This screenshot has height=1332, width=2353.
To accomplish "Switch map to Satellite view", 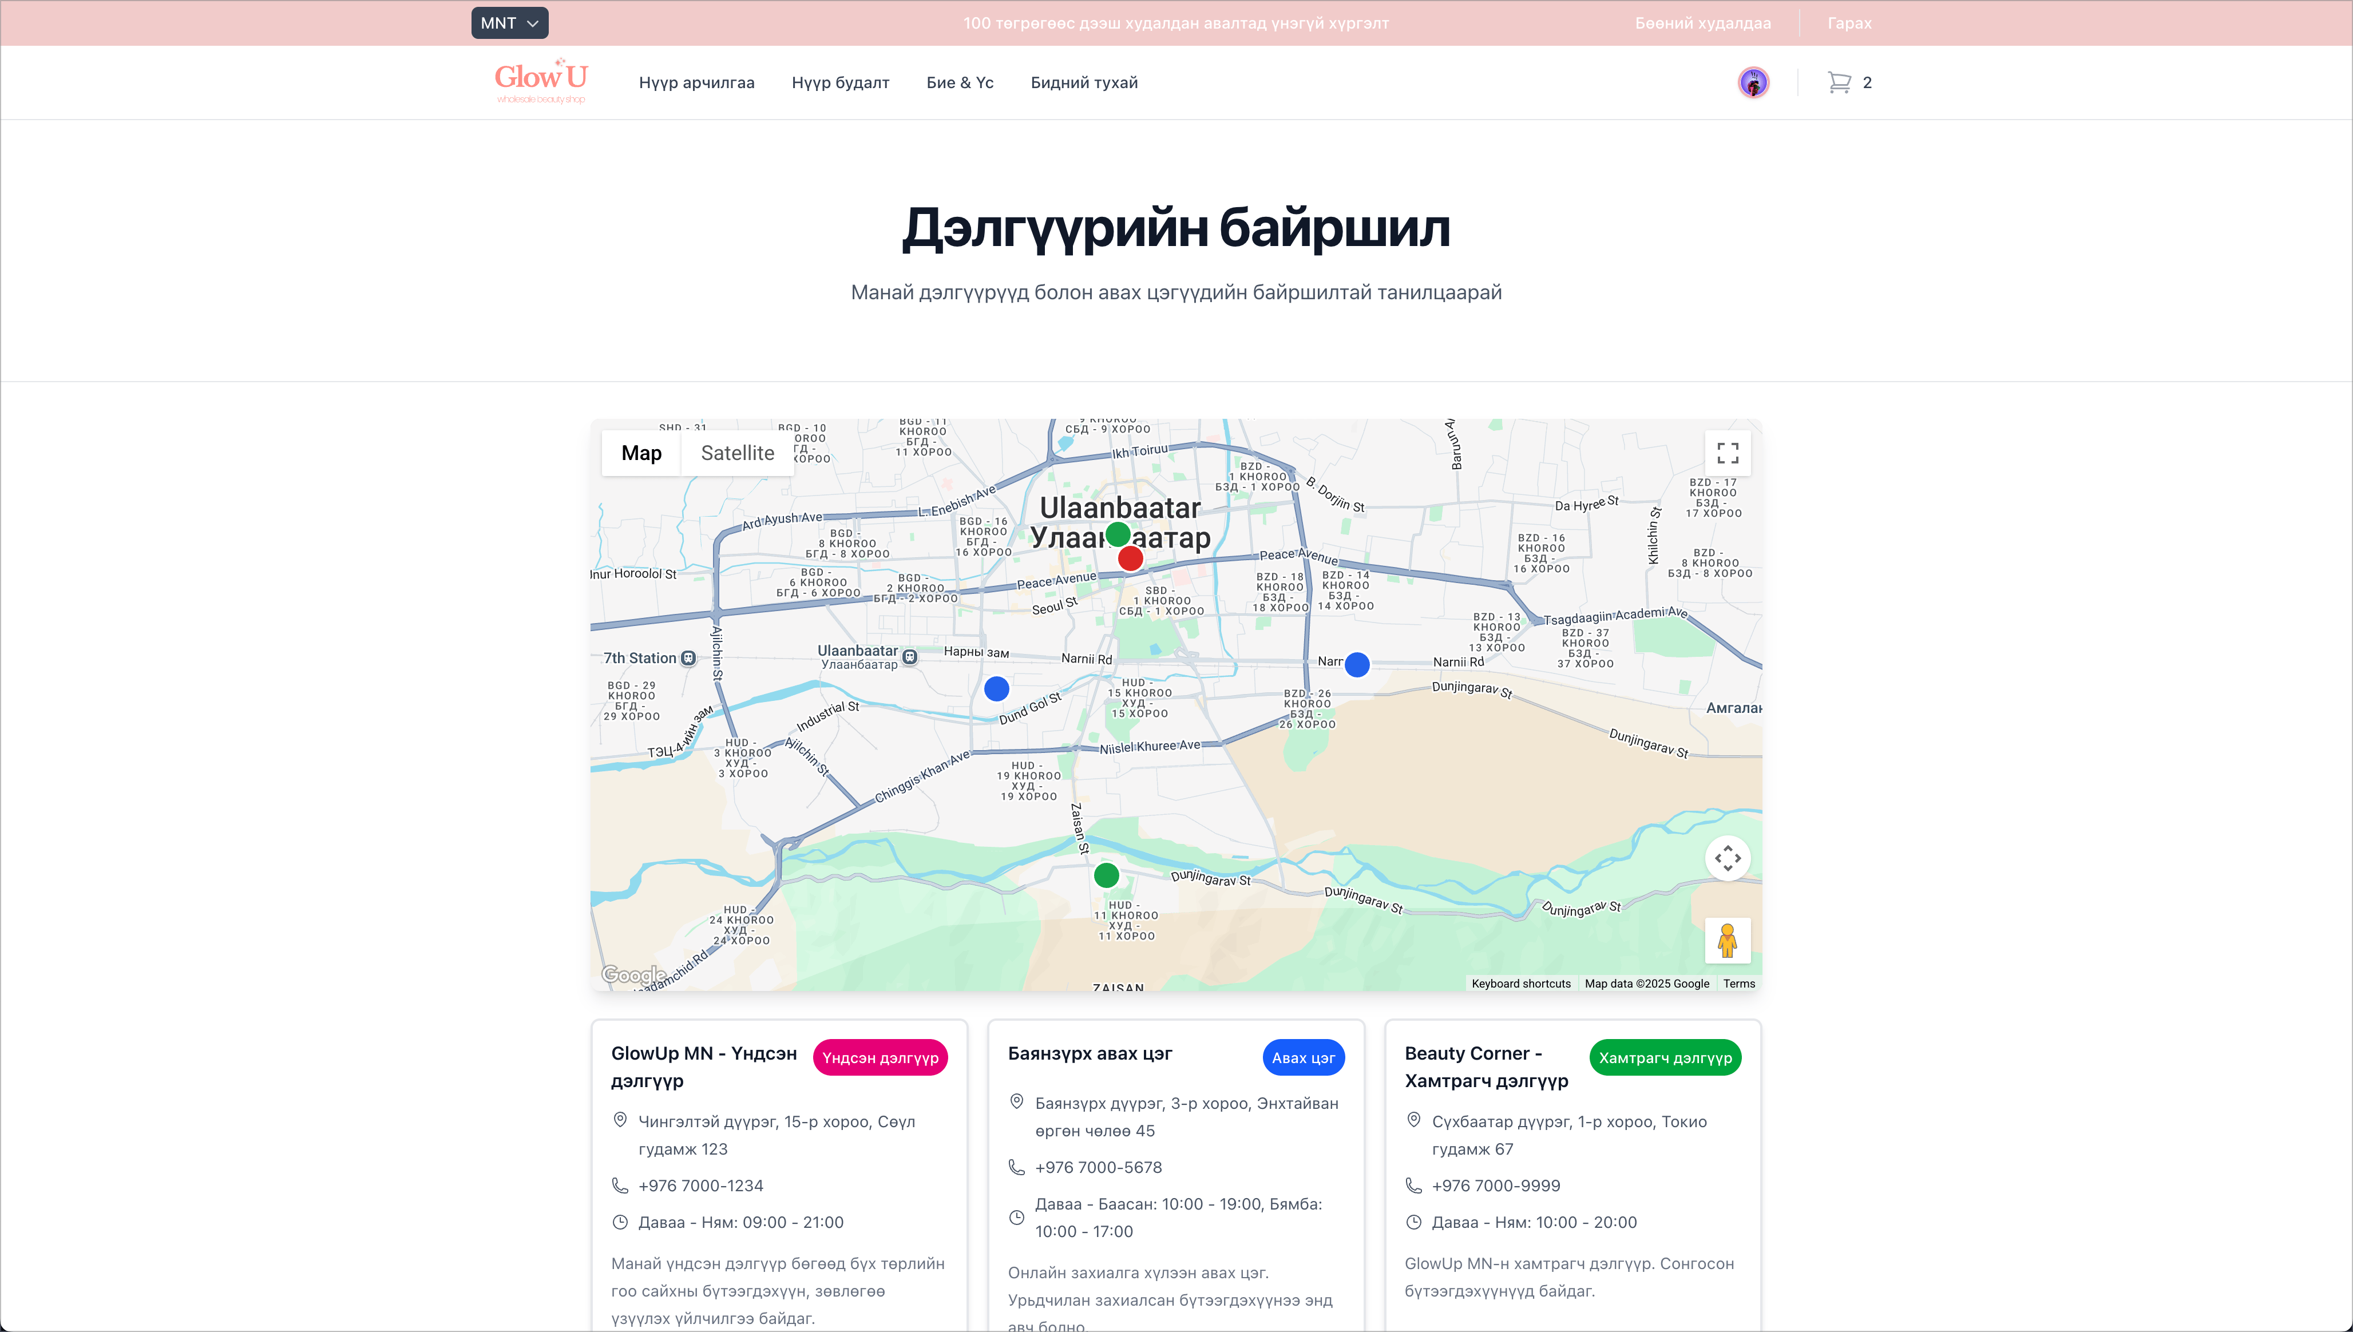I will 738,453.
